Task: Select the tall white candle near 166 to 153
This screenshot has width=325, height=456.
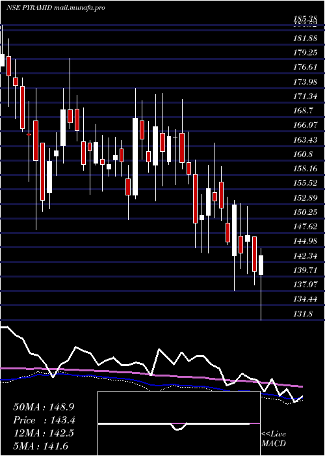Action: (x=135, y=156)
